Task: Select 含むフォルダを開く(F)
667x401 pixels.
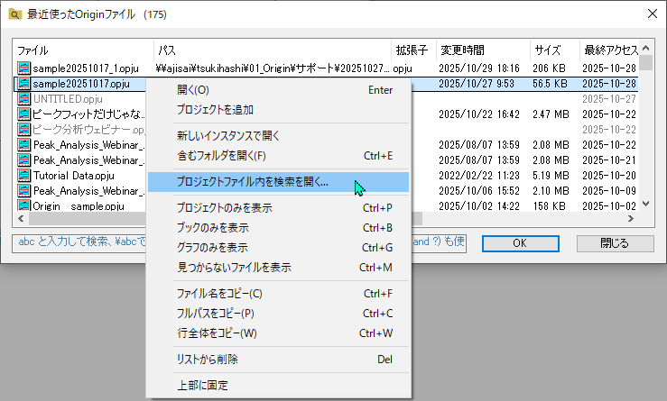Action: pyautogui.click(x=278, y=156)
